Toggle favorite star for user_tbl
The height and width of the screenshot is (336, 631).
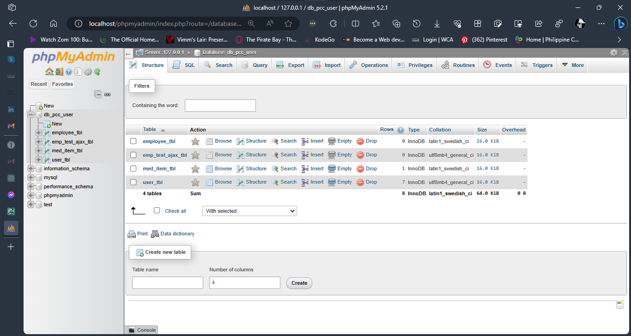coord(195,182)
